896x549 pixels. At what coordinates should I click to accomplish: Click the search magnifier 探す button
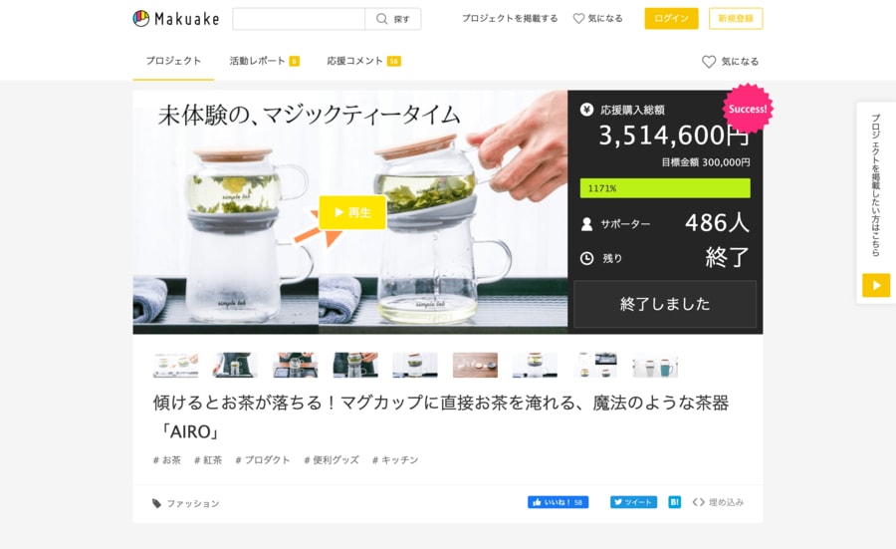point(393,19)
